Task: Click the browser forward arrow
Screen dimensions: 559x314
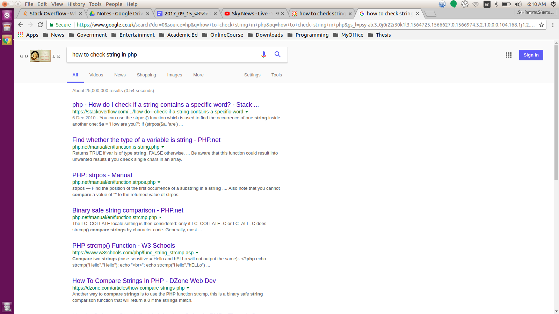Action: [x=30, y=25]
